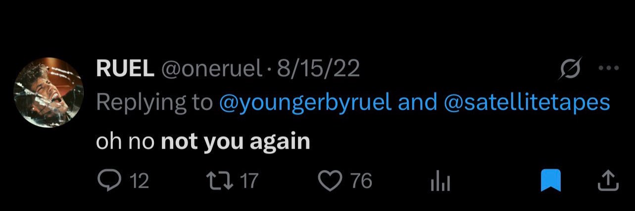The image size is (635, 211).
Task: Click the repost count 17
Action: click(249, 181)
